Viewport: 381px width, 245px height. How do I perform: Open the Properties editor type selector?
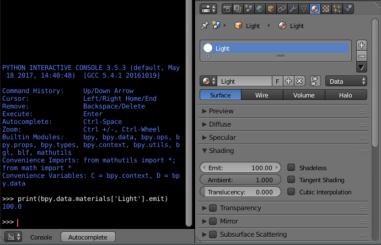(x=208, y=9)
